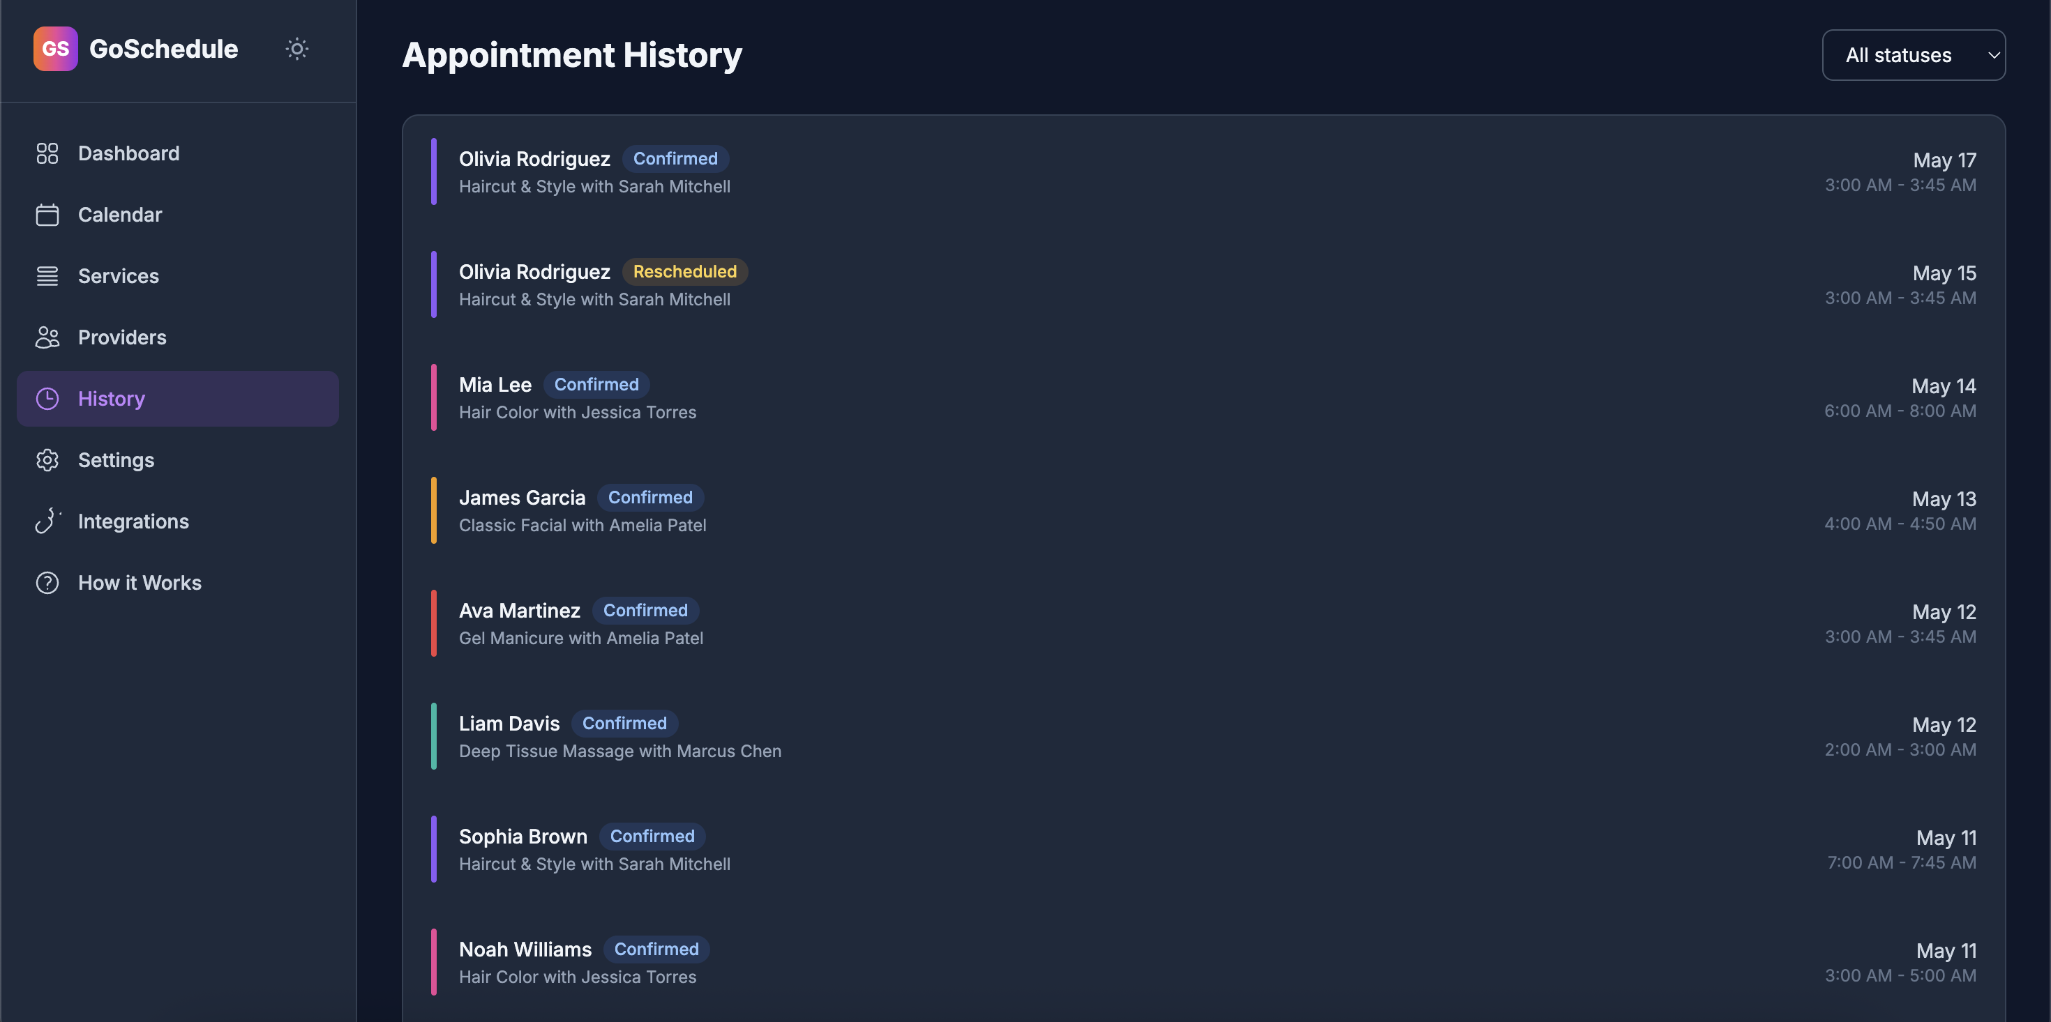Select the Calendar icon in sidebar
Image resolution: width=2051 pixels, height=1022 pixels.
pyautogui.click(x=47, y=215)
